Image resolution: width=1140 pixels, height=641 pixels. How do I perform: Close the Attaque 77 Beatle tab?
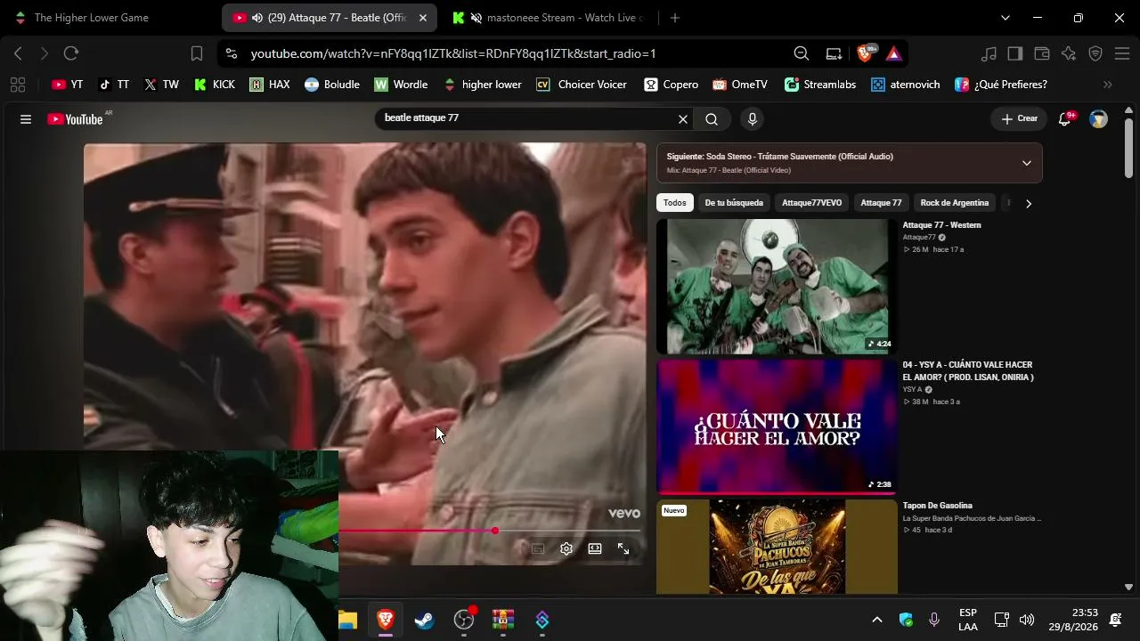423,18
